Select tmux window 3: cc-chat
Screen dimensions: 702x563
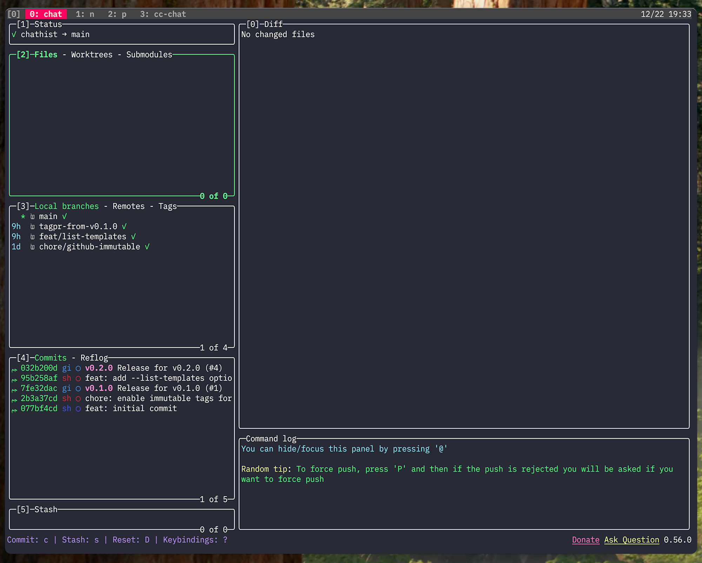tap(163, 14)
